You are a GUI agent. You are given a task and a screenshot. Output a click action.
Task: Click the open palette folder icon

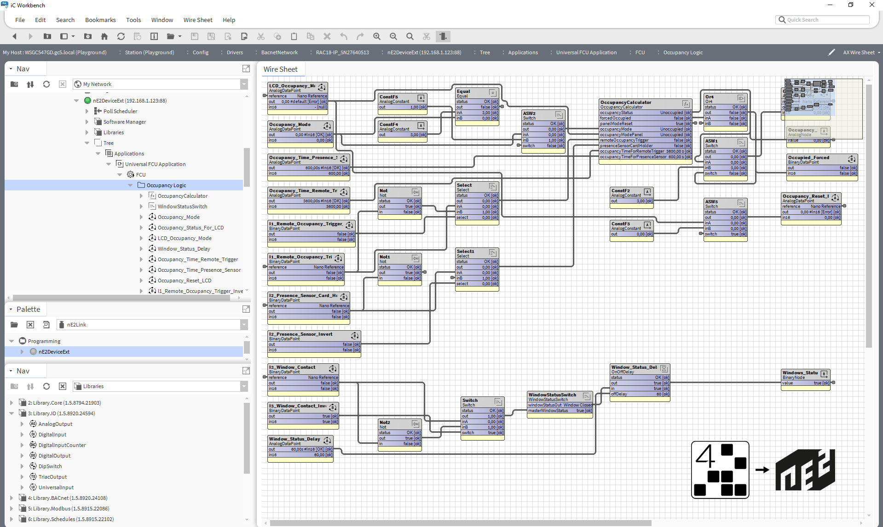[x=14, y=325]
